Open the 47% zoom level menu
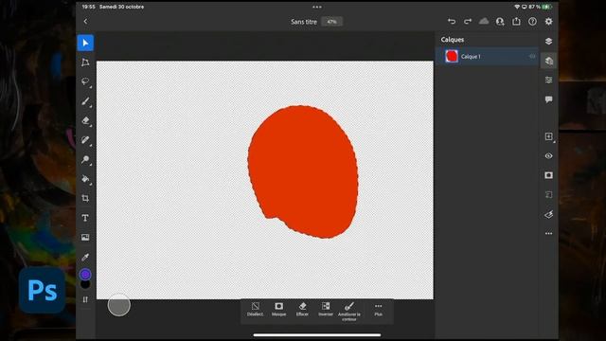Viewport: 606px width, 341px height. pos(331,22)
